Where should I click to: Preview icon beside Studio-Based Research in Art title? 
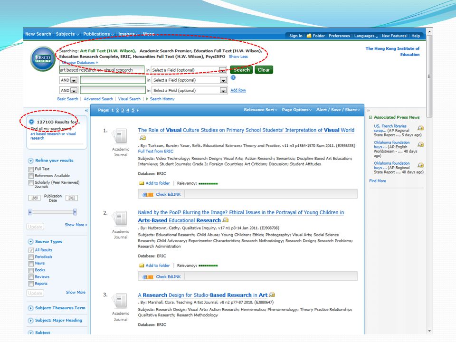pos(272,294)
